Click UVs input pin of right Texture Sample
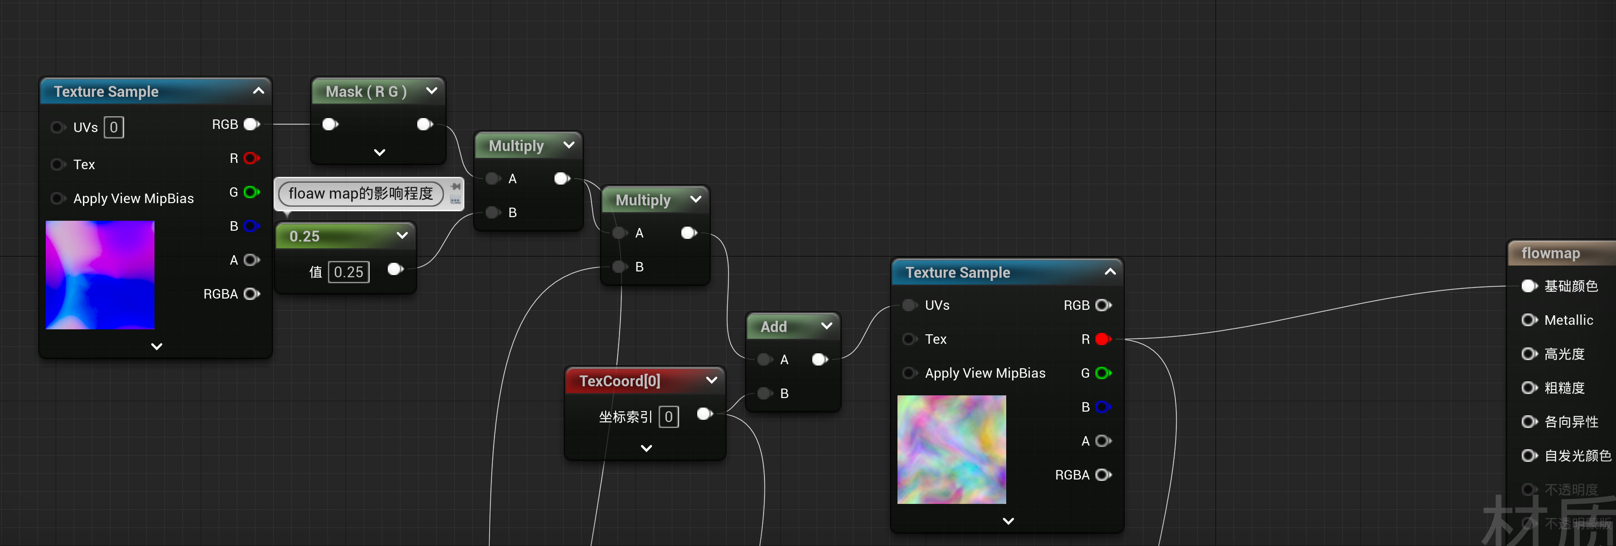1616x546 pixels. click(910, 305)
